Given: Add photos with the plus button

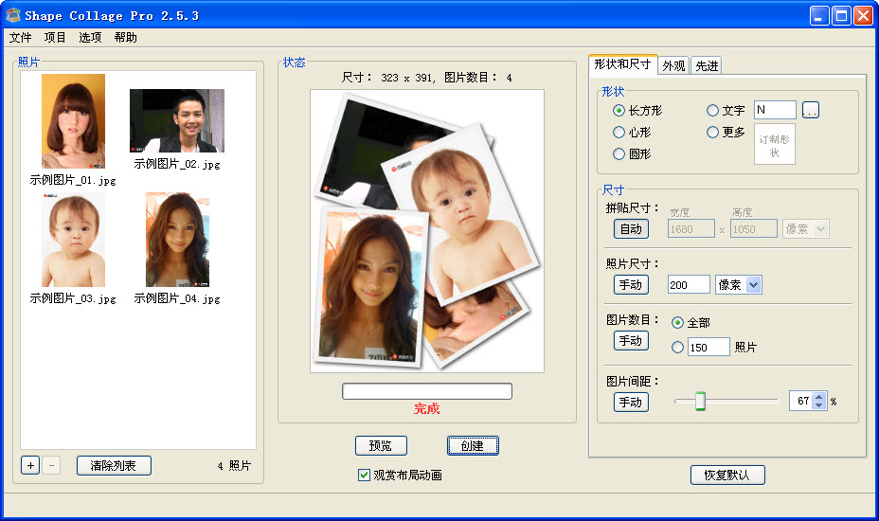Looking at the screenshot, I should coord(30,465).
